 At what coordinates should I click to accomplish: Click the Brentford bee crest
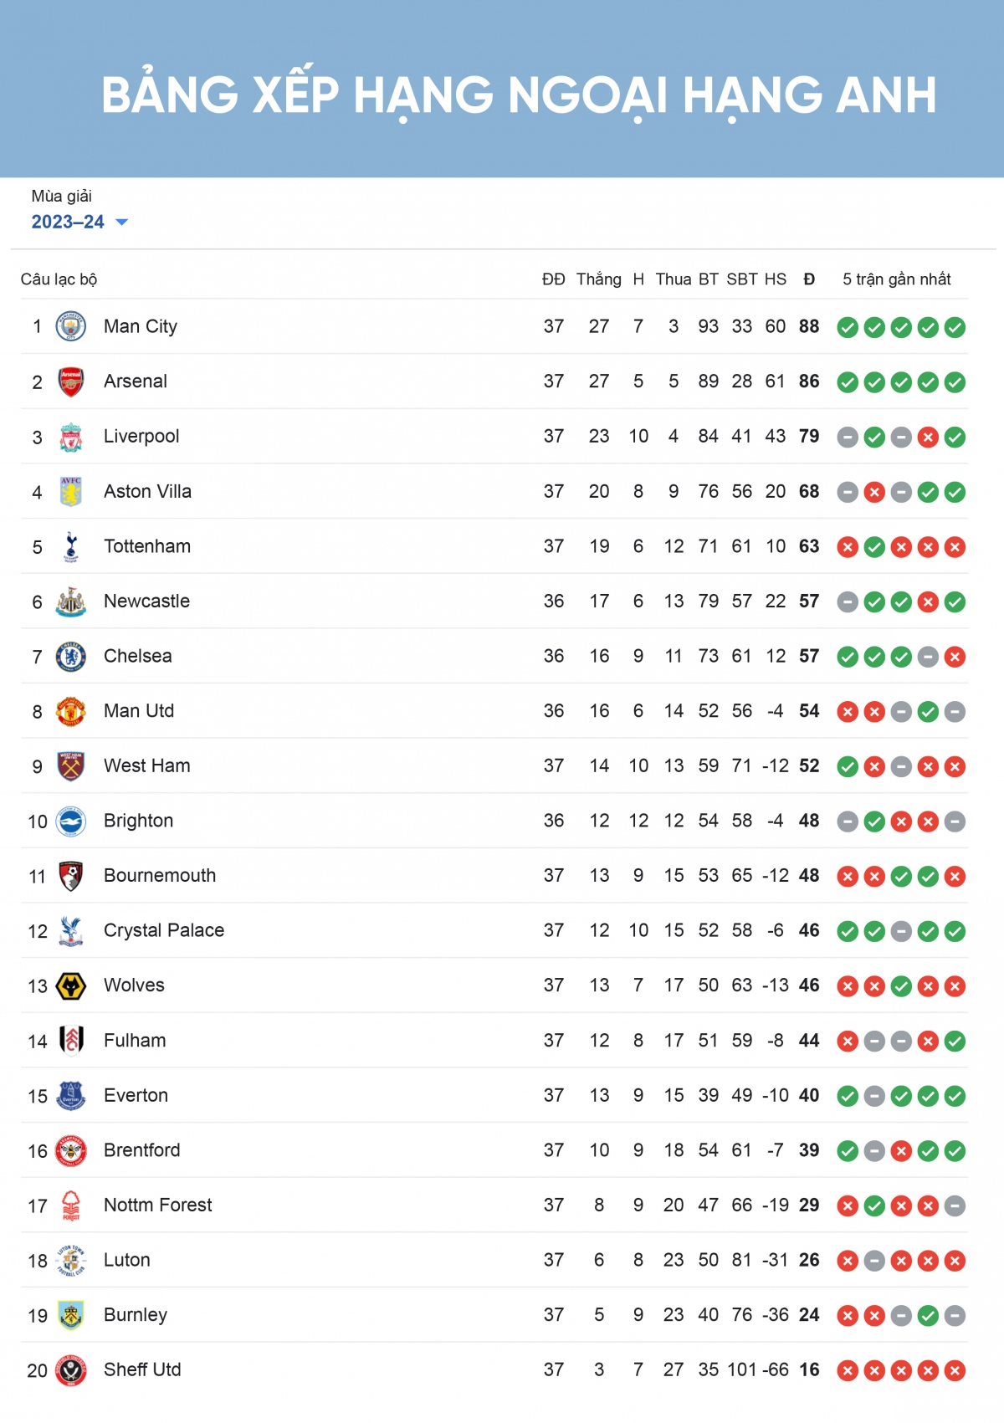click(71, 1150)
